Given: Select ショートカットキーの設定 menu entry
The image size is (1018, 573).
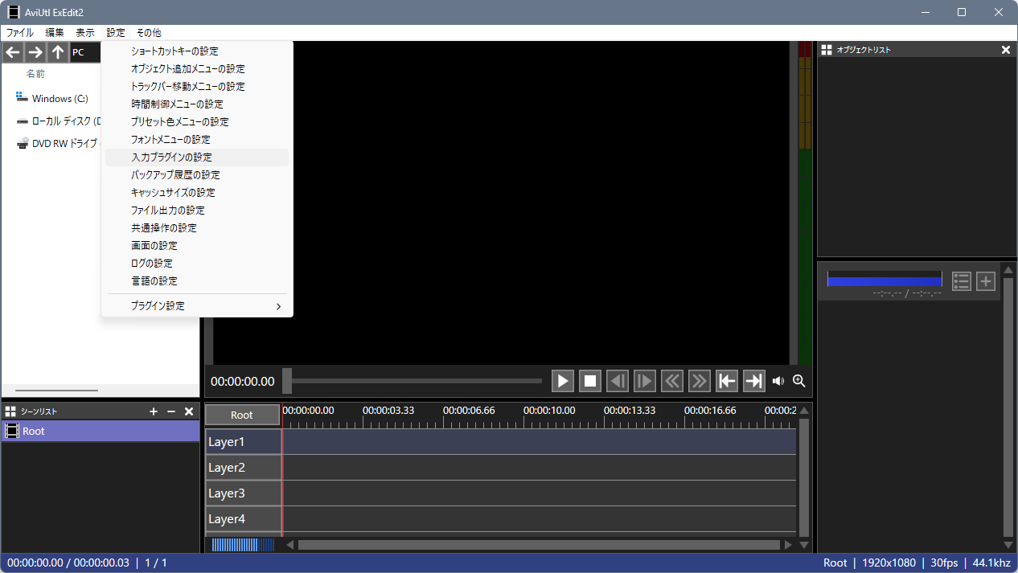Looking at the screenshot, I should pos(174,51).
